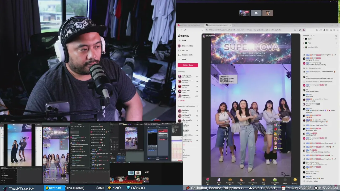Viewport: 340px width, 191px height.
Task: Reload the TikTok live page
Action: click(185, 30)
